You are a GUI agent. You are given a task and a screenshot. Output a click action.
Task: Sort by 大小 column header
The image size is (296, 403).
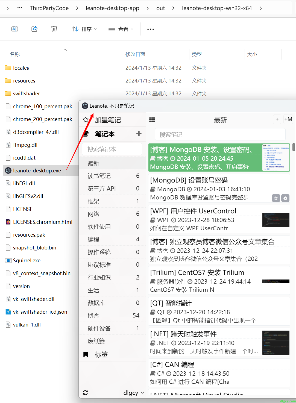(x=252, y=54)
